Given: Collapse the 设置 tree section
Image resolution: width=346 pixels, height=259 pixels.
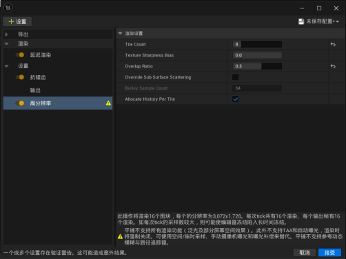Looking at the screenshot, I should [6, 66].
